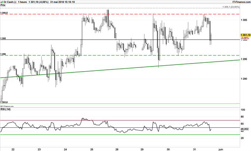
Task: Click date 25 on the time axis
Action: tap(92, 150)
